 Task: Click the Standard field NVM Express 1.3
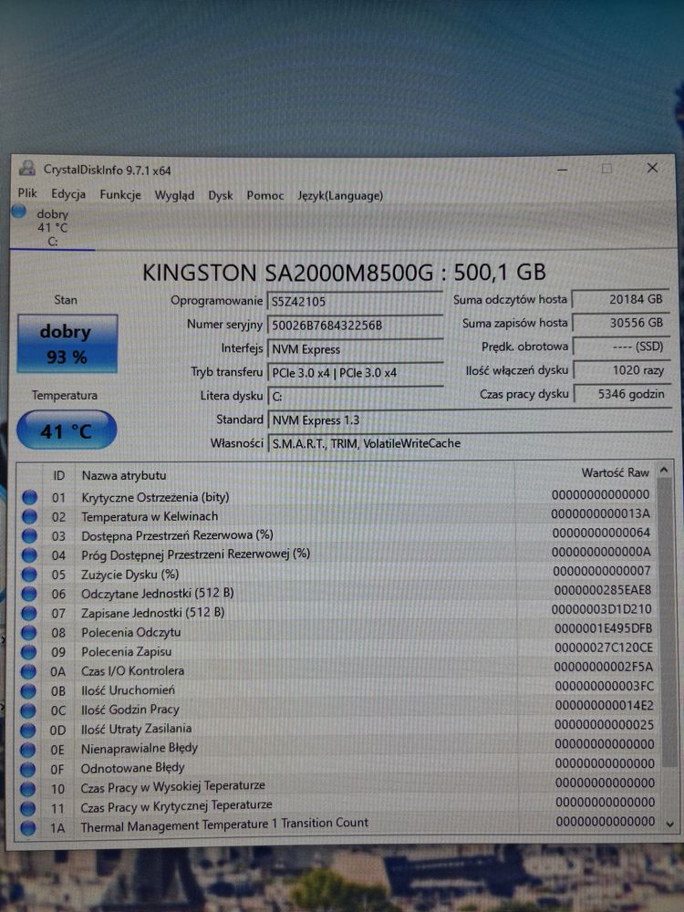tap(469, 420)
